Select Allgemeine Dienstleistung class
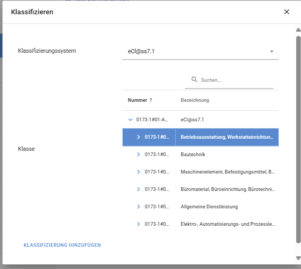The height and width of the screenshot is (269, 301). (x=209, y=207)
